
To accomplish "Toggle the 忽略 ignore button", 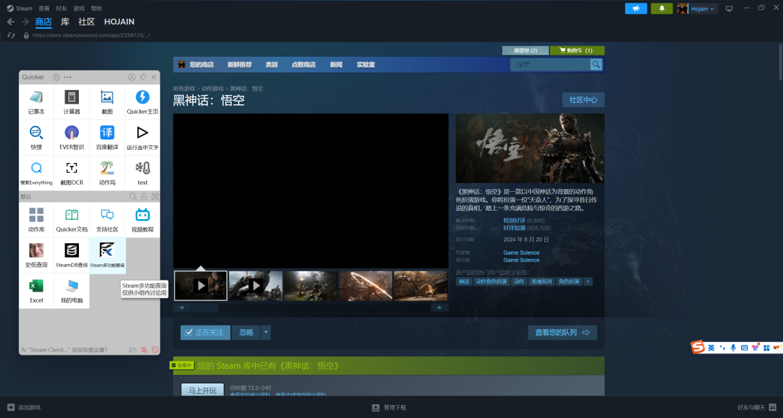I will [x=246, y=333].
